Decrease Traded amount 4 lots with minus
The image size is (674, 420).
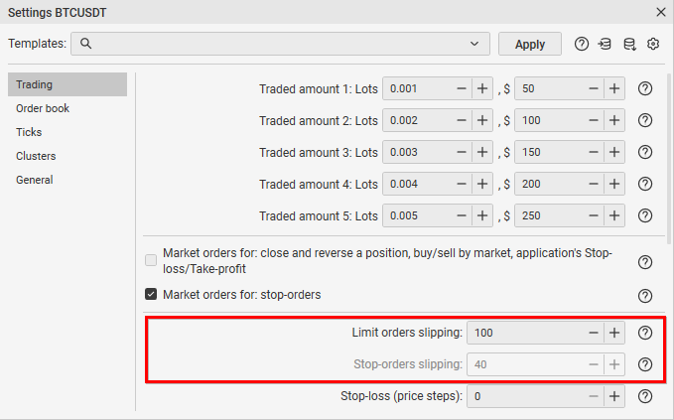click(x=462, y=184)
